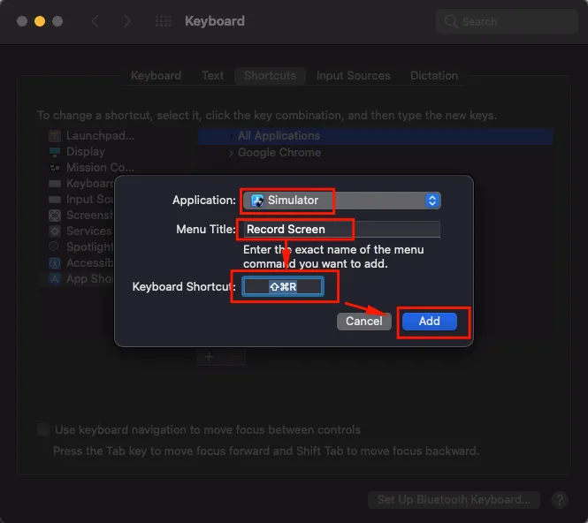Click the forward navigation arrow
This screenshot has height=523, width=588.
[x=127, y=21]
